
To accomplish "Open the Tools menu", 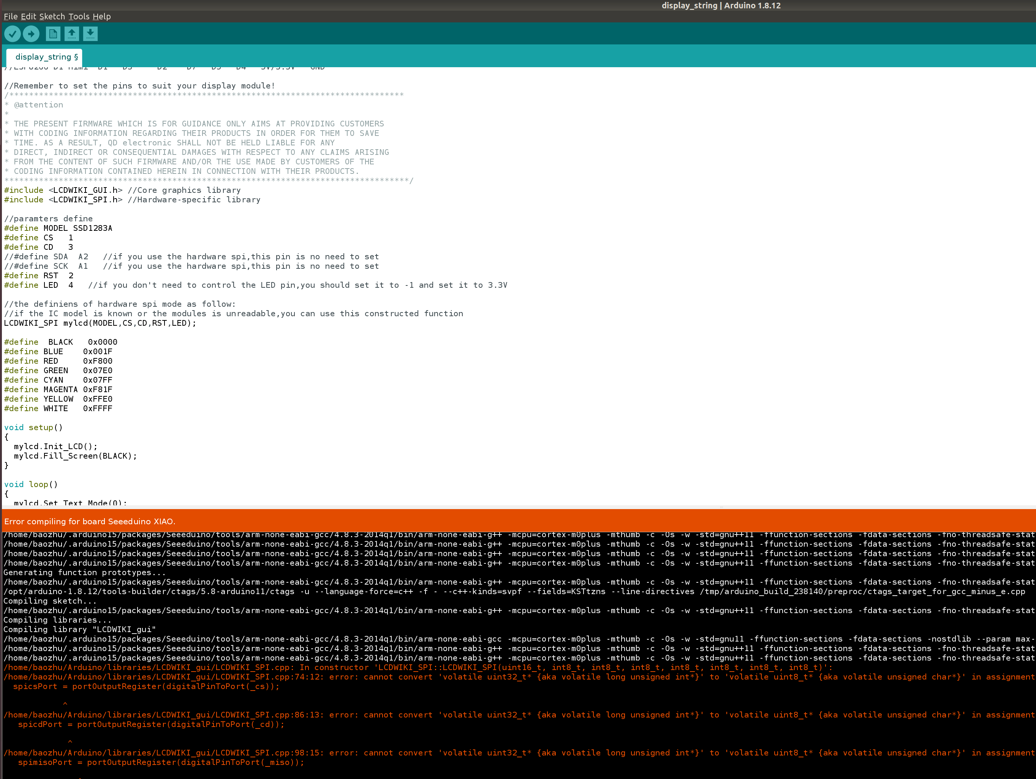I will (79, 16).
